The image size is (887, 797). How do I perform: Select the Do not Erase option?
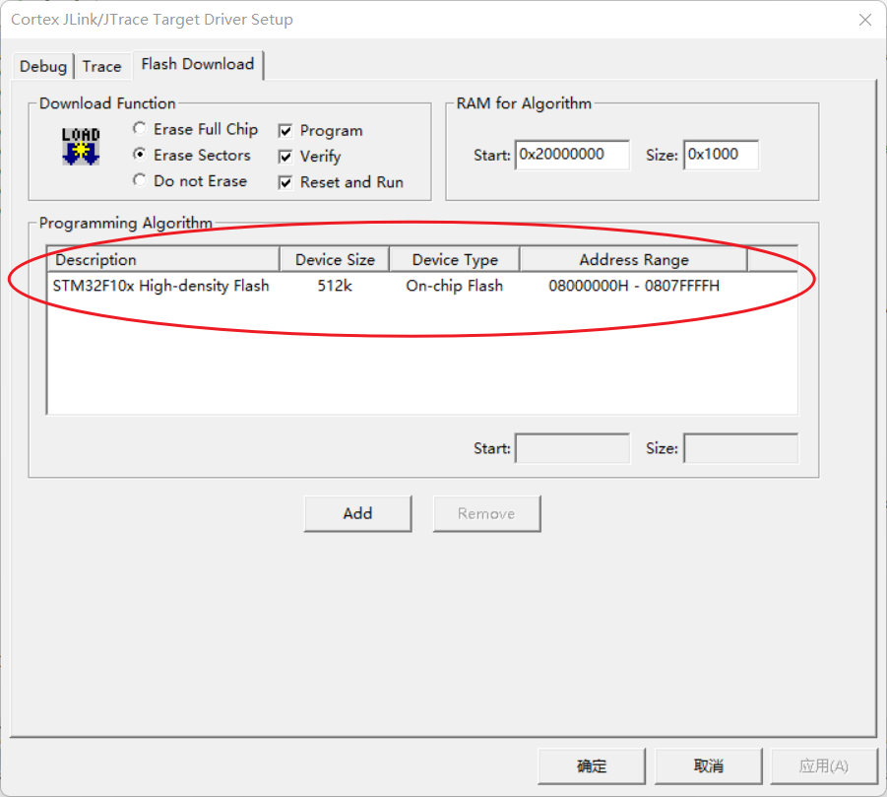[x=139, y=181]
